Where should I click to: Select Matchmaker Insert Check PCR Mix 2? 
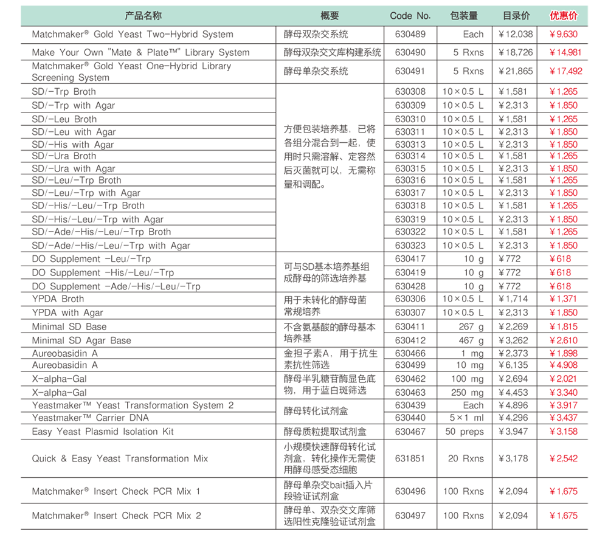(116, 516)
